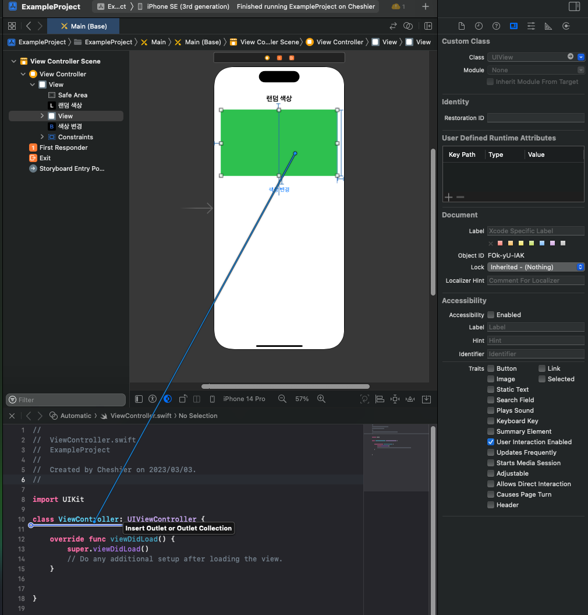This screenshot has width=588, height=615.
Task: Update frames button in canvas bar
Action: pos(364,399)
